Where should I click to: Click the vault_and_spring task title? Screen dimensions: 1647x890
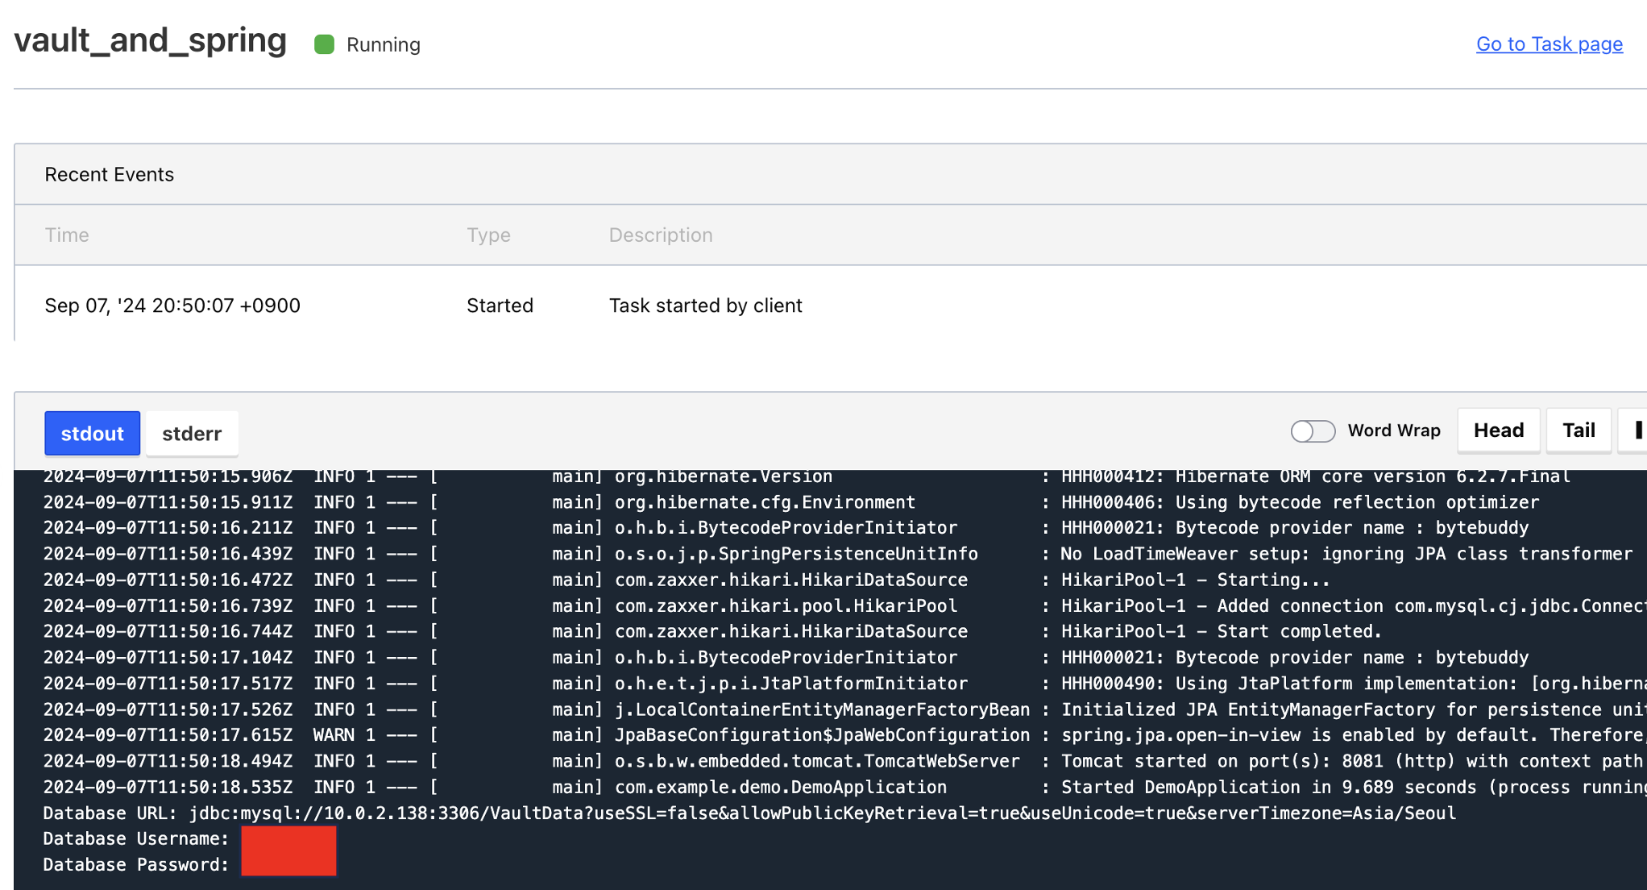click(151, 40)
